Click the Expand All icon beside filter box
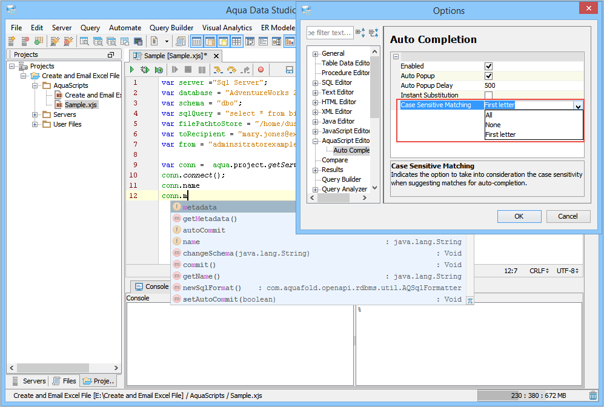 click(x=360, y=33)
